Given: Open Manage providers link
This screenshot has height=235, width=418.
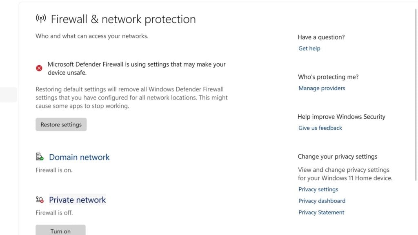Looking at the screenshot, I should (x=322, y=88).
